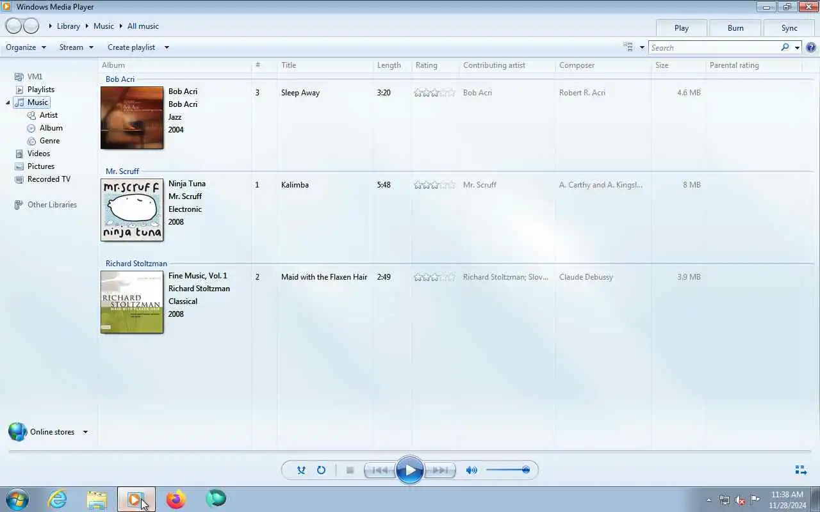The width and height of the screenshot is (820, 512).
Task: Open the Sync tab
Action: click(x=789, y=28)
